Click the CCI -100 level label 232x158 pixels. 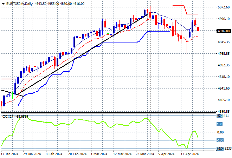pos(219,140)
